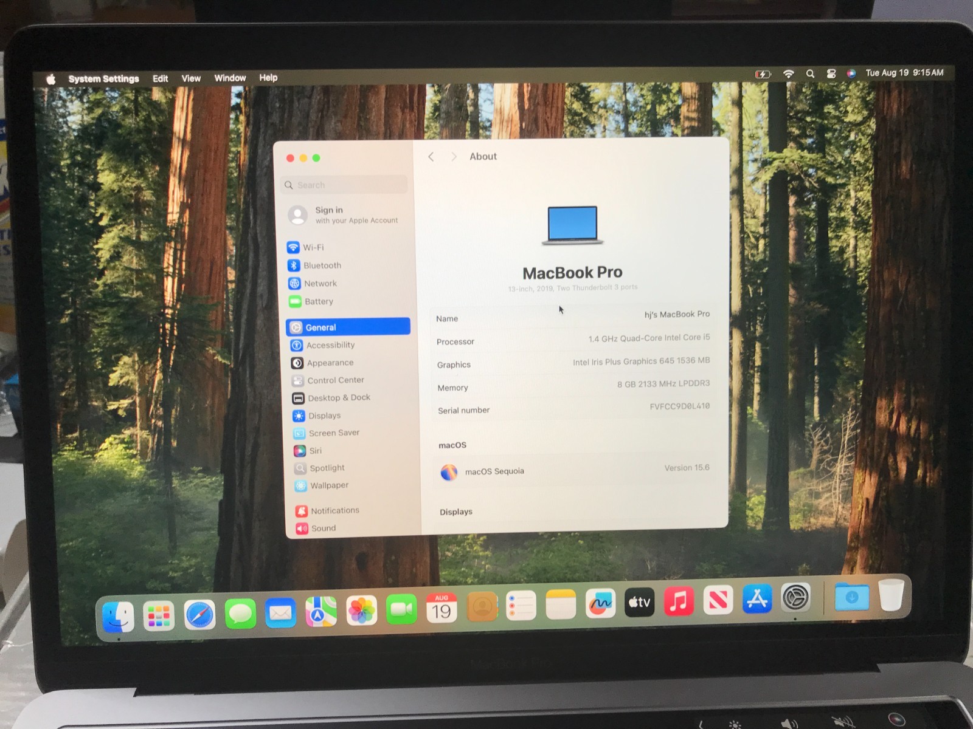Expand the Displays section in About

pyautogui.click(x=456, y=512)
